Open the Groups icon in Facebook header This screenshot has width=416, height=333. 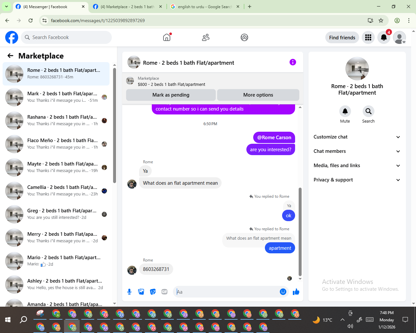click(244, 37)
